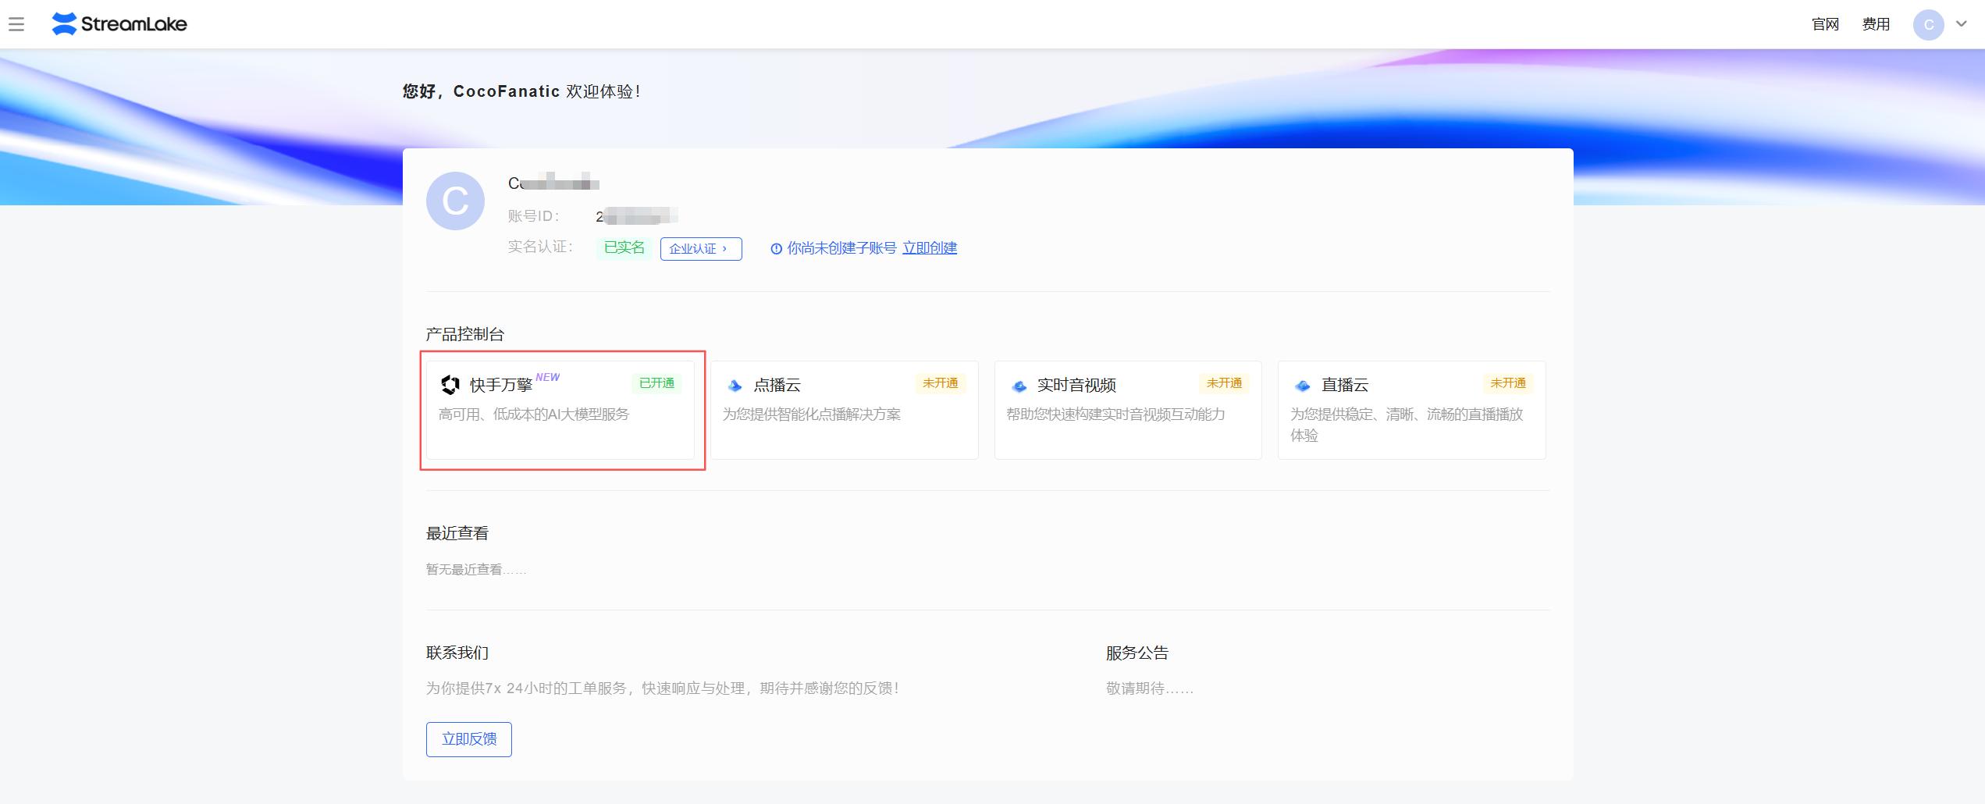Screen dimensions: 1985x804
Task: Click the 直播云 product icon
Action: tap(1302, 385)
